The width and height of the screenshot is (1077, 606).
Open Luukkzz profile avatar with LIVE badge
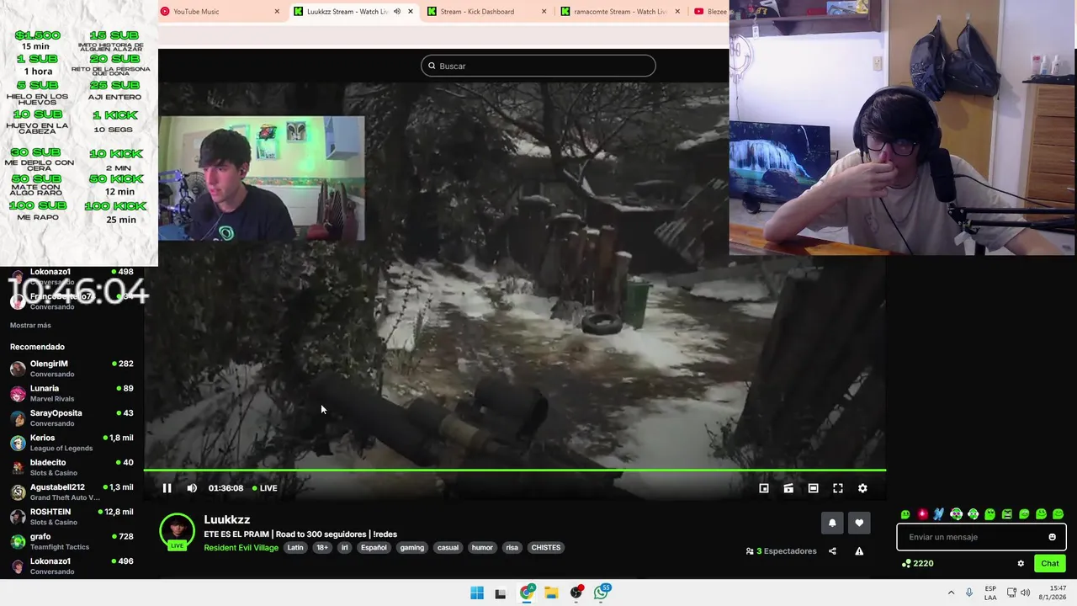coord(177,531)
